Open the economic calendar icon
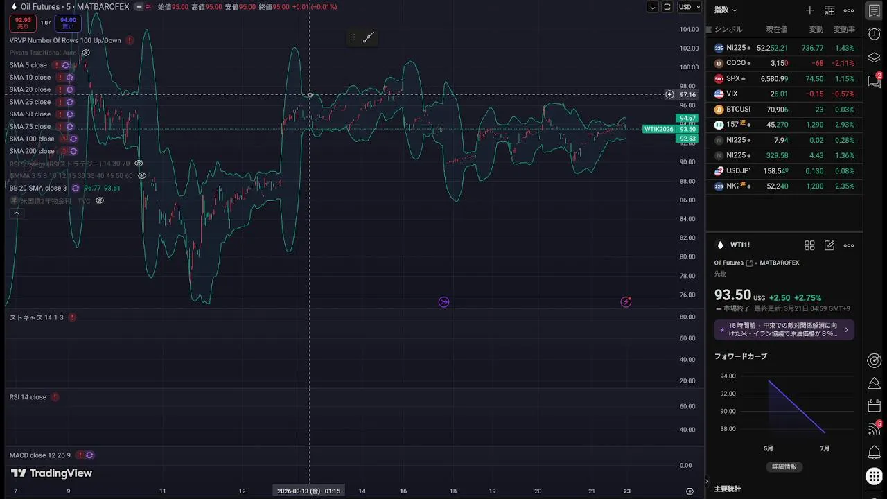Image resolution: width=887 pixels, height=499 pixels. (x=874, y=406)
